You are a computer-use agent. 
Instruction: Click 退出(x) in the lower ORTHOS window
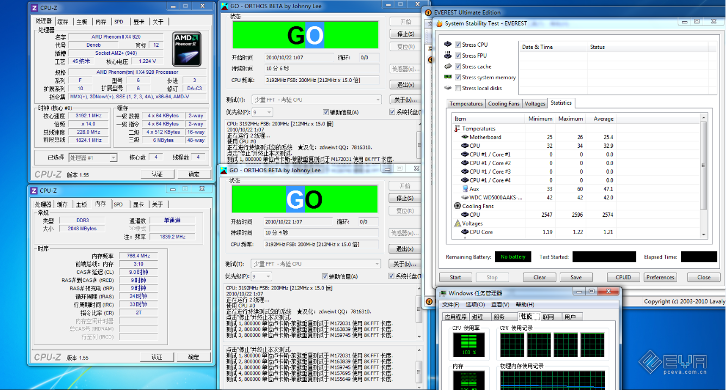pyautogui.click(x=406, y=249)
